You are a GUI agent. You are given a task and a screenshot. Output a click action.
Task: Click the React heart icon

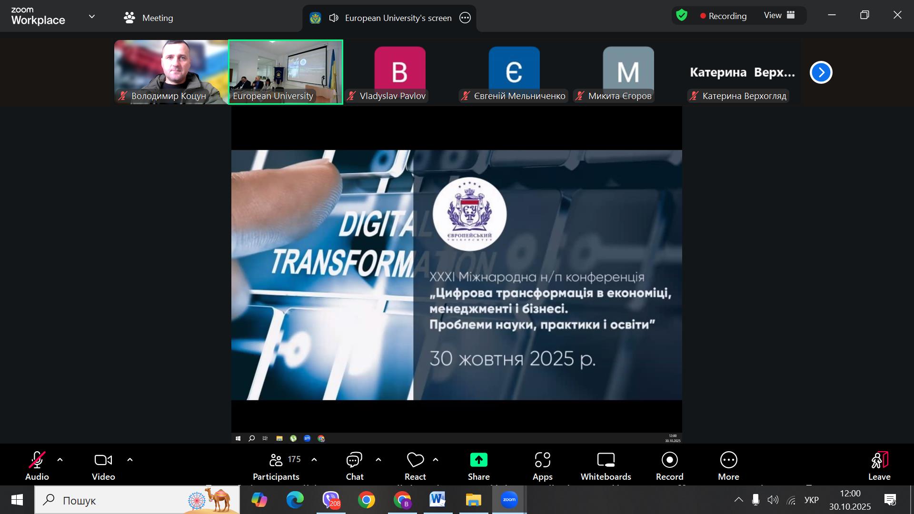pyautogui.click(x=415, y=460)
